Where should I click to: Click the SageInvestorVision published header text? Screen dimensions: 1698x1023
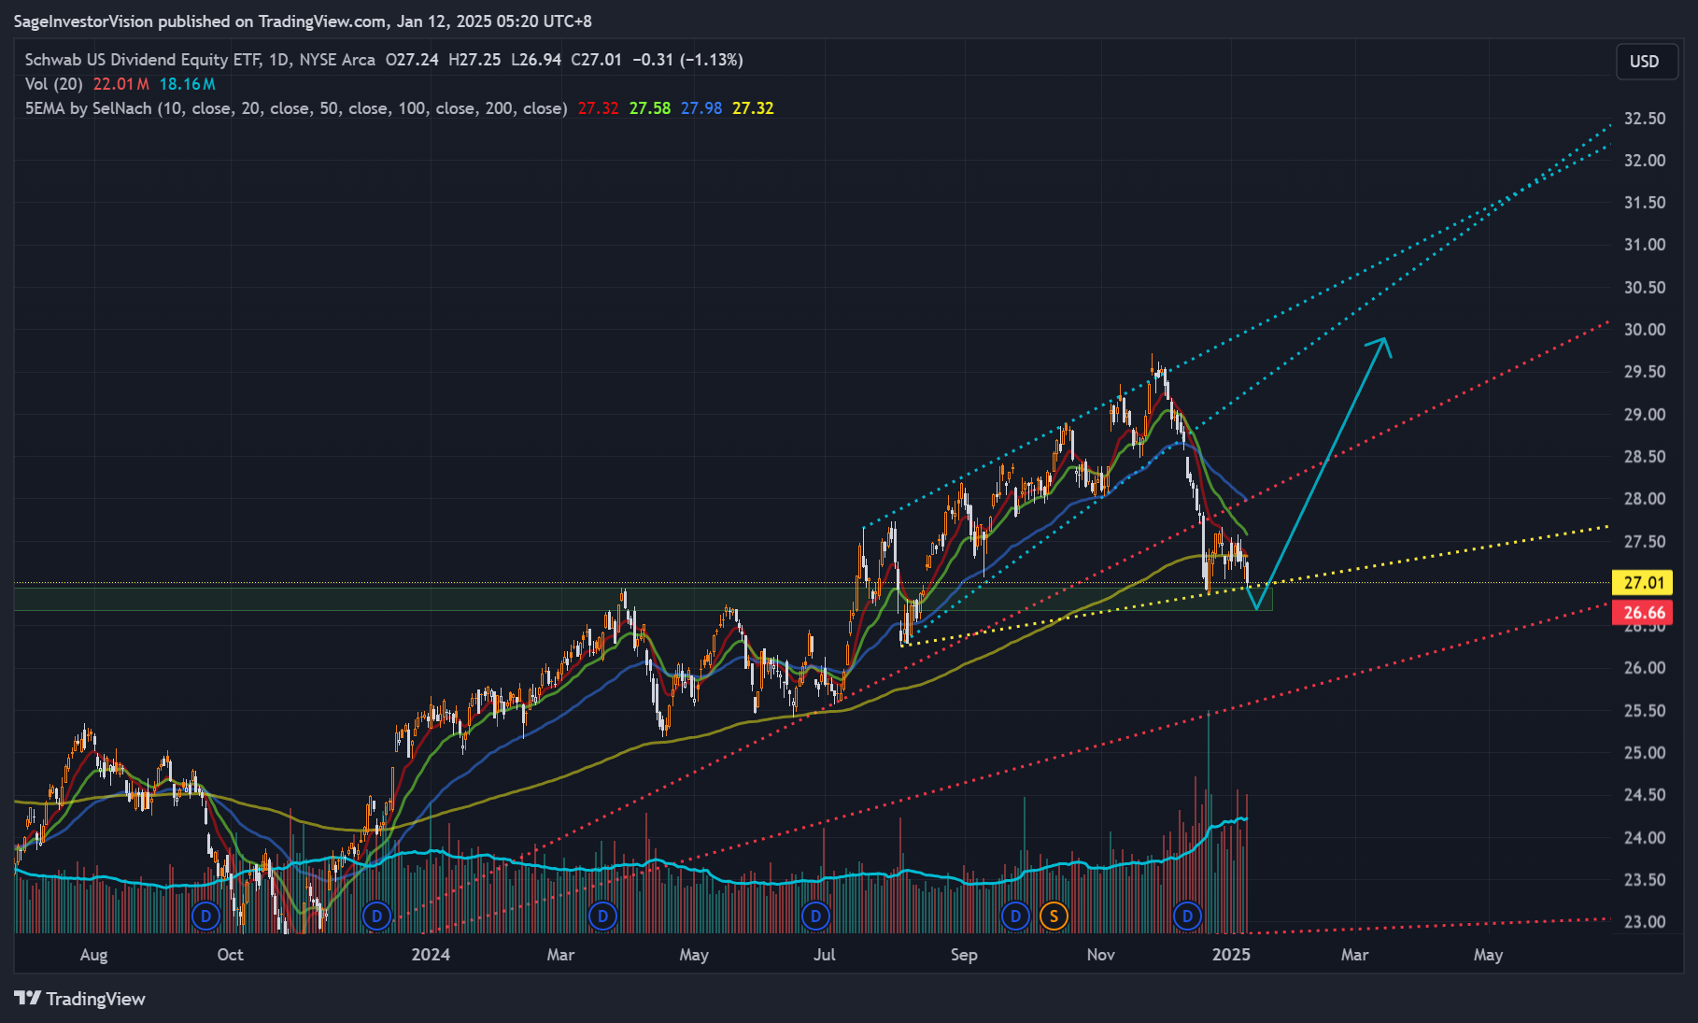(x=303, y=21)
